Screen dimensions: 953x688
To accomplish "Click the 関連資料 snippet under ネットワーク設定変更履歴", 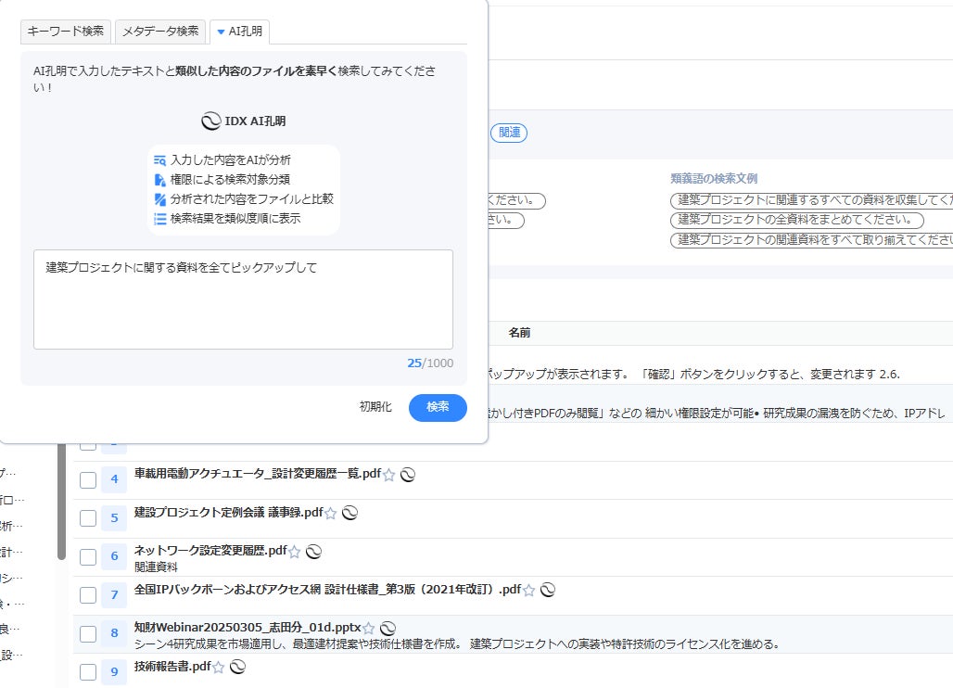I will click(156, 567).
